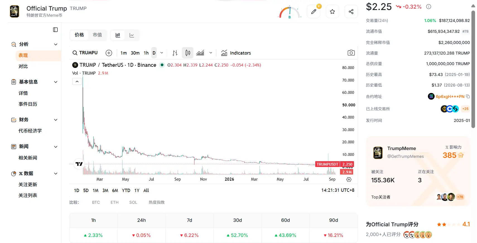Screen dimensions: 477x243
Task: Open the time interval dropdown arrow
Action: pyautogui.click(x=162, y=53)
